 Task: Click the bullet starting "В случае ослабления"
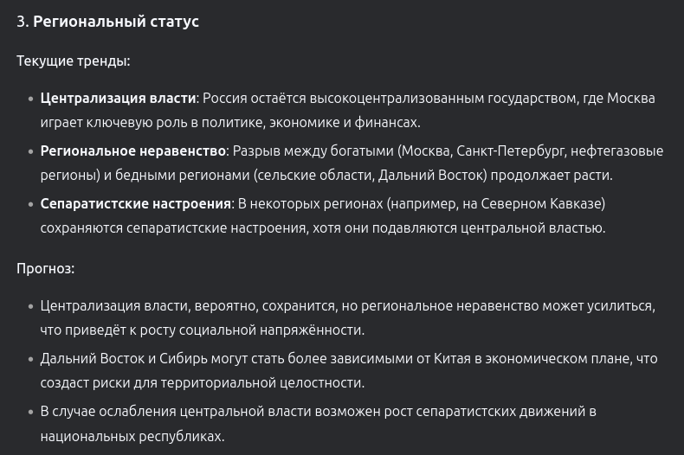319,423
